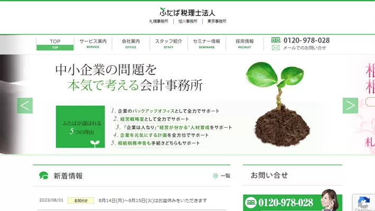Open the TOP navigation tab
The height and width of the screenshot is (211, 375).
(55, 44)
